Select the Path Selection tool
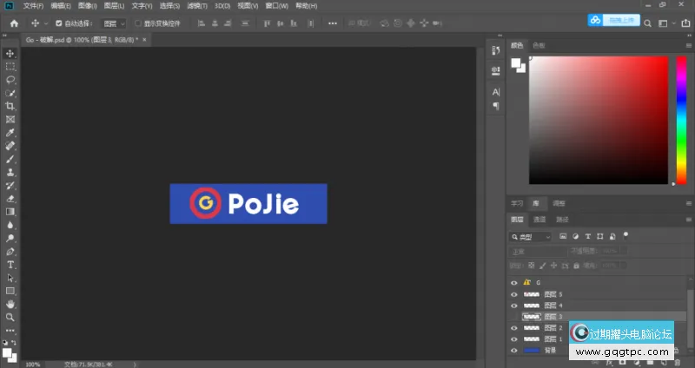695x368 pixels. pyautogui.click(x=10, y=278)
